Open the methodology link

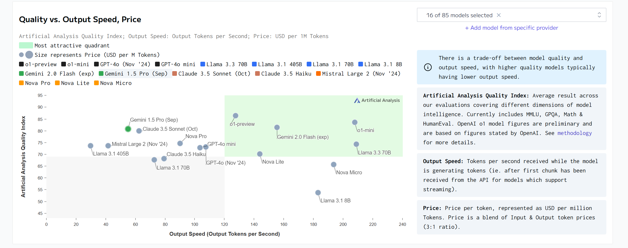(x=575, y=133)
